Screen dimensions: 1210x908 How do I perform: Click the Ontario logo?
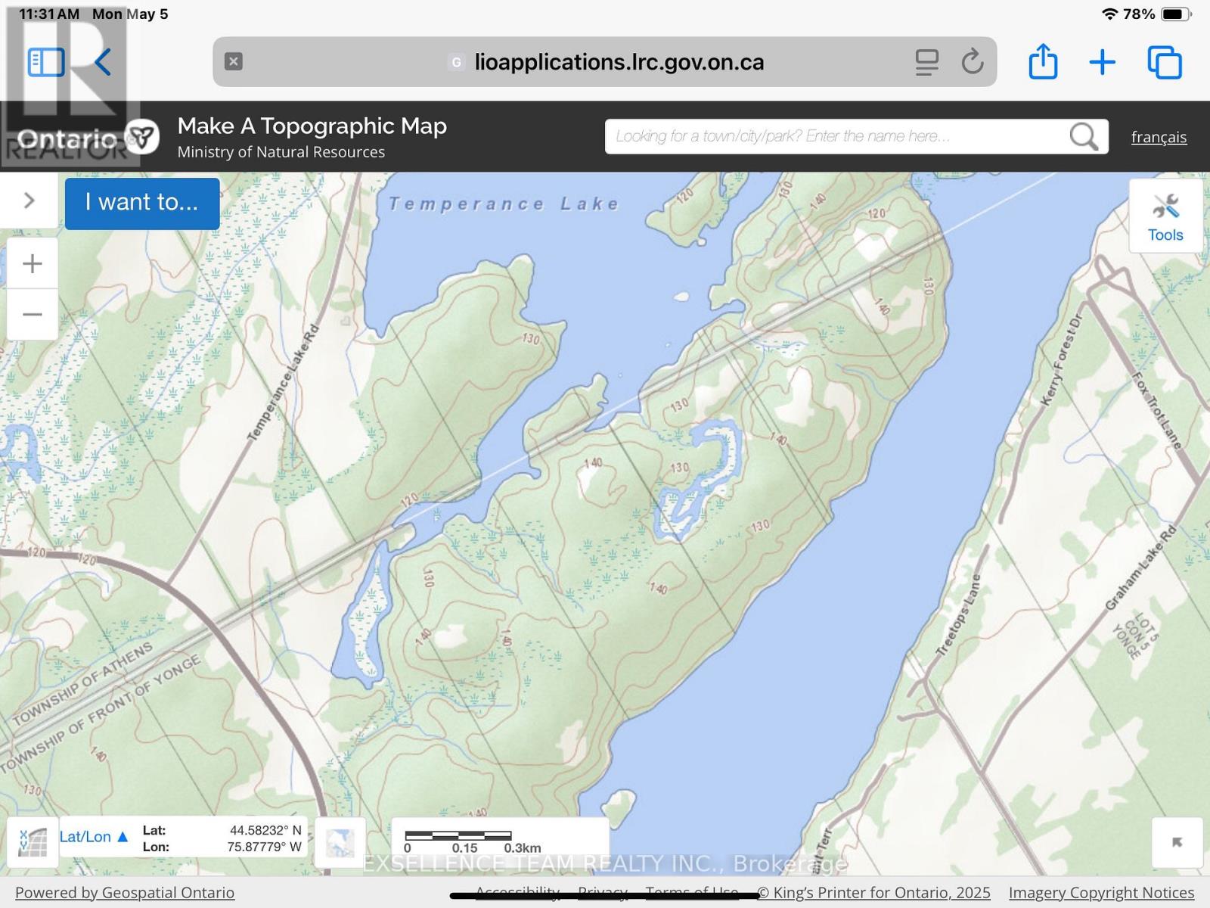[87, 138]
